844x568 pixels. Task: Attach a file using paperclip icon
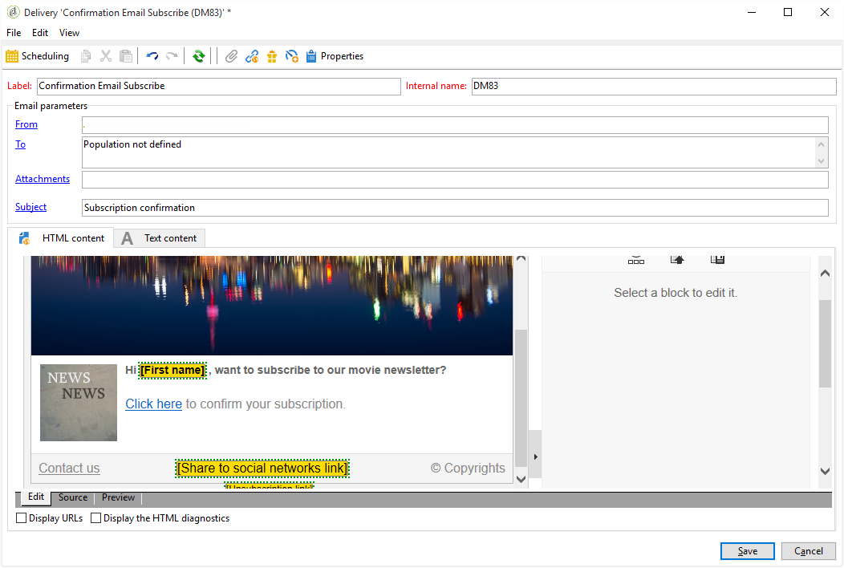click(x=231, y=56)
